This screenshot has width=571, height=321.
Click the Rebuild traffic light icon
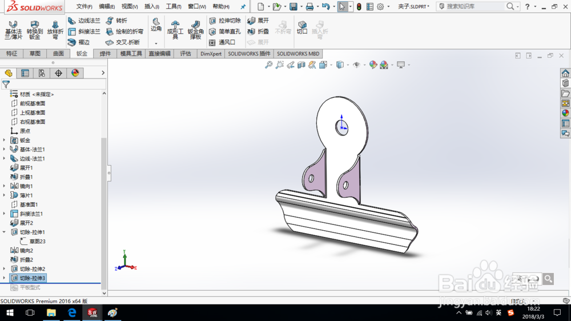[359, 6]
